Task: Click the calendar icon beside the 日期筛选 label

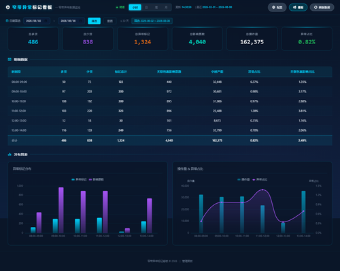Action: 7,20
